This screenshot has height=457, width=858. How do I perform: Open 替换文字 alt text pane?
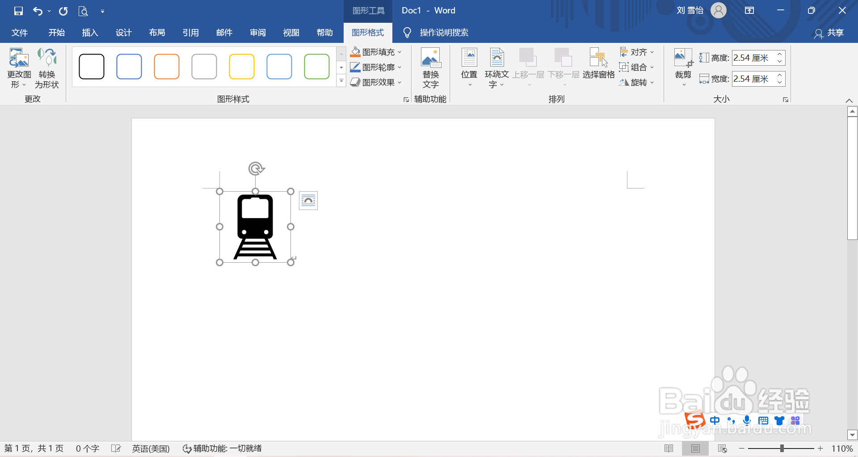click(x=430, y=67)
